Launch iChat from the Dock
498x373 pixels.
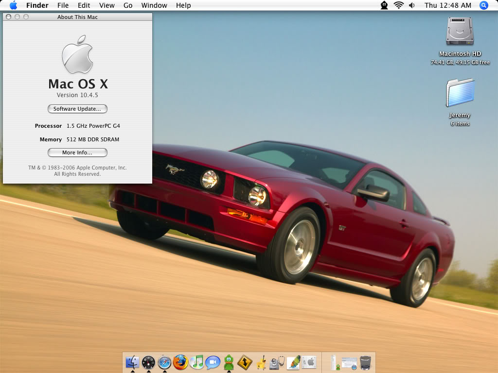(213, 362)
